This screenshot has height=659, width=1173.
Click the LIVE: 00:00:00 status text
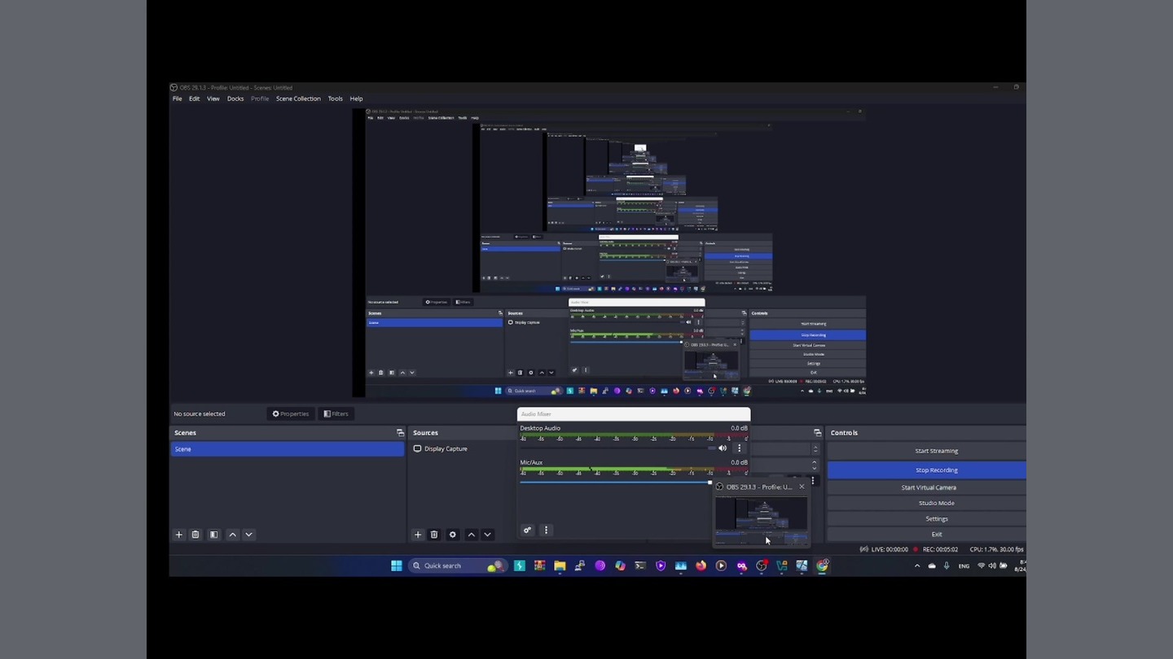click(890, 549)
